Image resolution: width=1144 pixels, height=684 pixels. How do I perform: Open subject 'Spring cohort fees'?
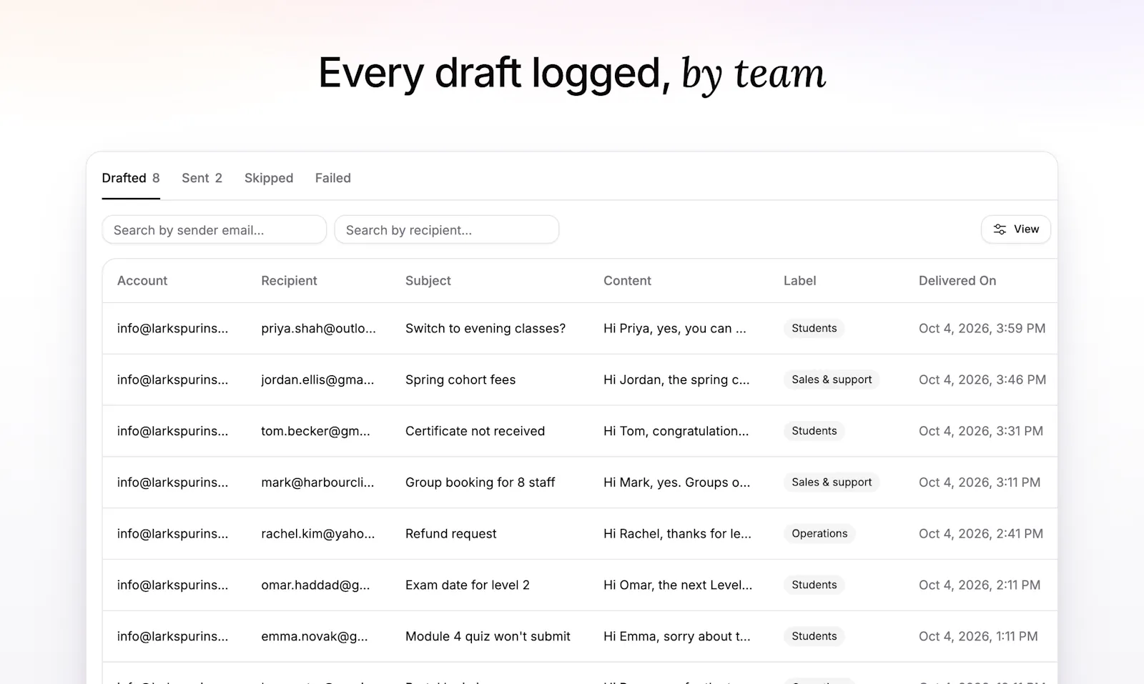pos(460,380)
